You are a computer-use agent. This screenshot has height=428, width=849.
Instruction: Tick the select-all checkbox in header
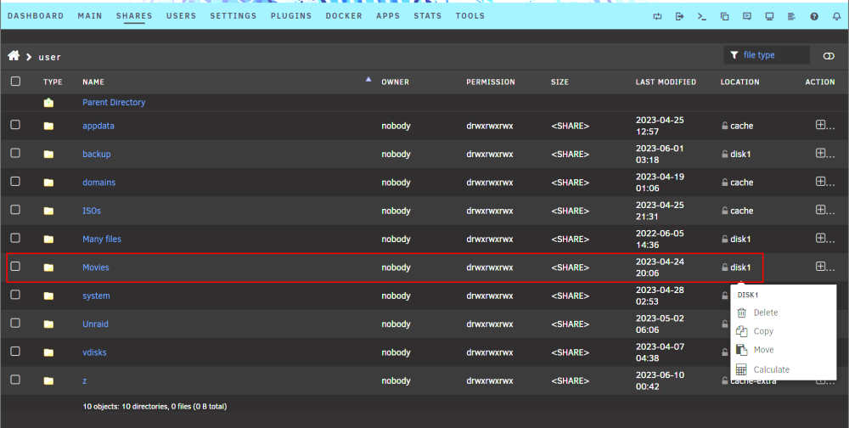coord(15,82)
